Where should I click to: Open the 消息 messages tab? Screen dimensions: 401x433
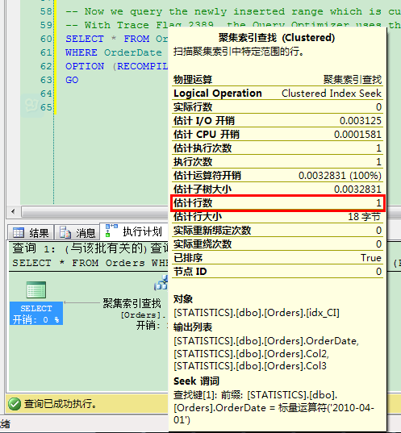(x=77, y=232)
